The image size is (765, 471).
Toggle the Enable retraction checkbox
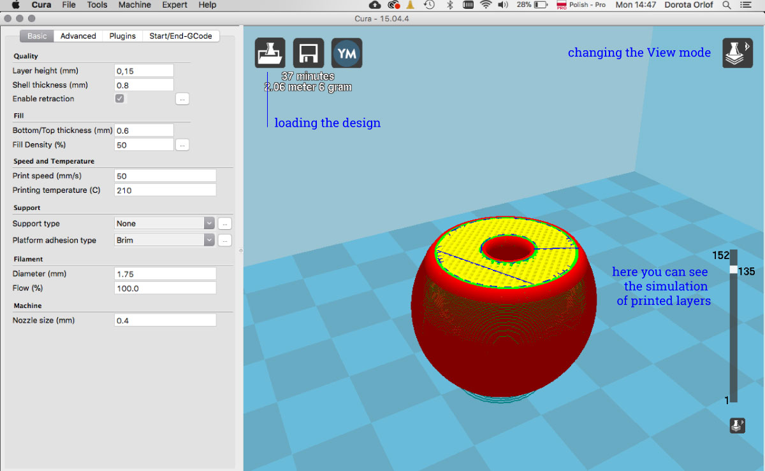[119, 99]
